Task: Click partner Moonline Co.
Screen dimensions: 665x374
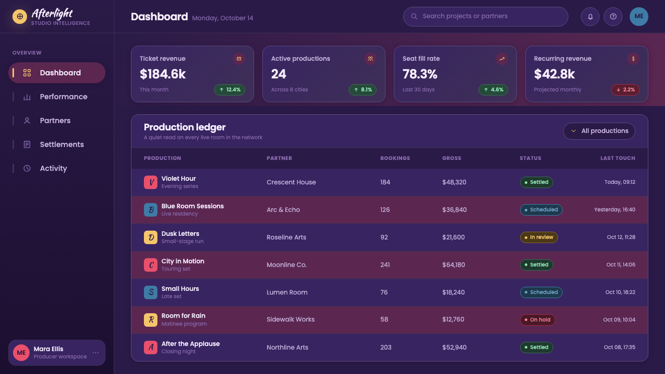Action: [x=287, y=265]
